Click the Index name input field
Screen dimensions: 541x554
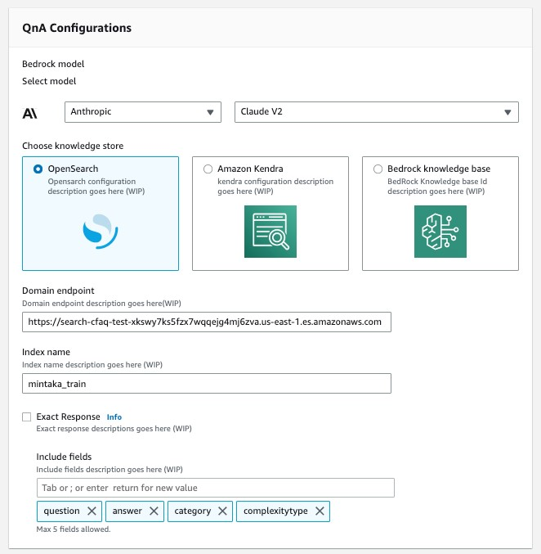pos(207,383)
